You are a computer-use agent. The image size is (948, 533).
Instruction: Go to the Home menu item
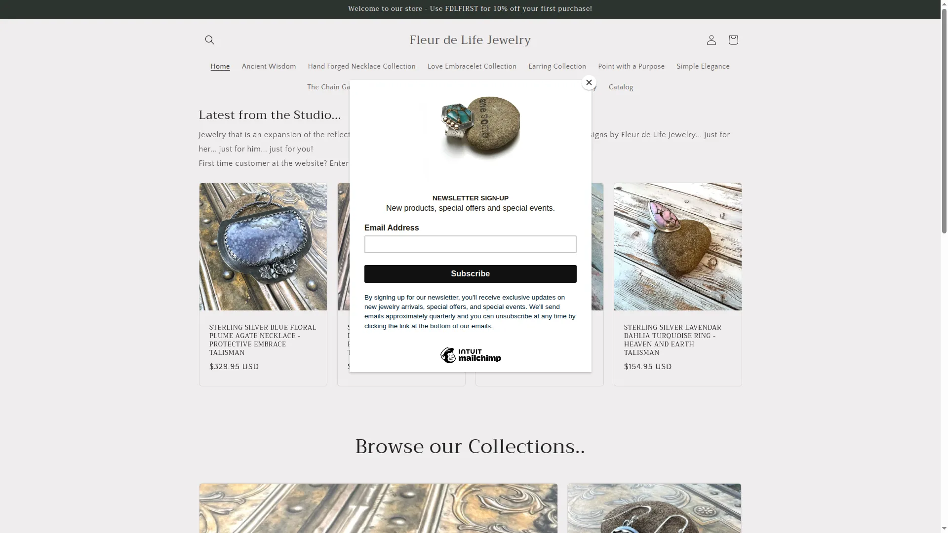click(220, 67)
